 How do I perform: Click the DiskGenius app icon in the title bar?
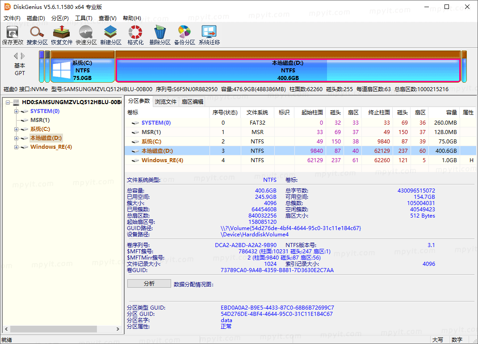(x=7, y=7)
